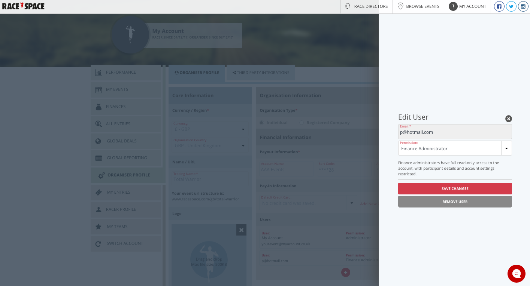Select the Performance chart icon in the sidebar
530x286 pixels.
coord(98,72)
